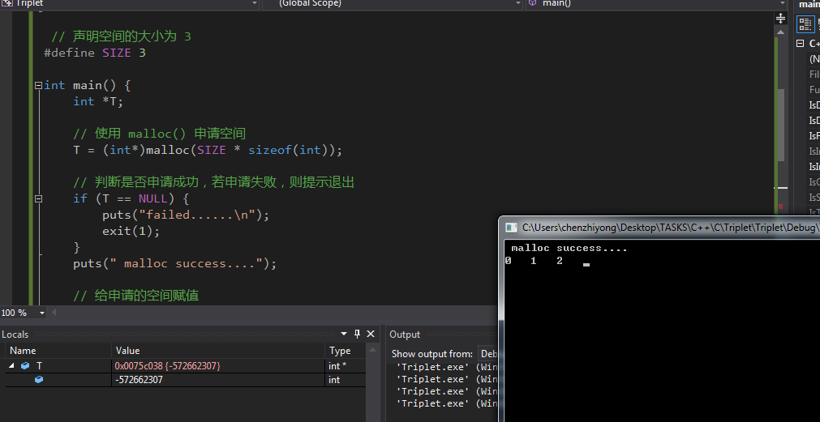Click the Name column header in Locals

point(58,351)
